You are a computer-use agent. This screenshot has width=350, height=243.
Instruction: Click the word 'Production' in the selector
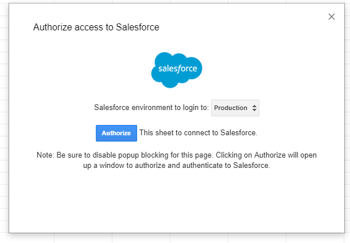(x=231, y=108)
